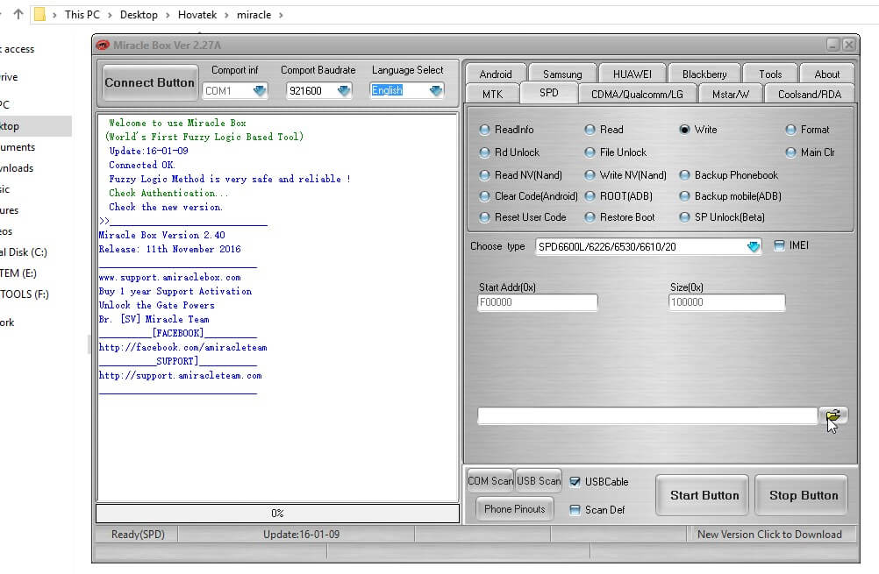This screenshot has width=879, height=574.
Task: Click the 0% progress bar
Action: [x=276, y=513]
